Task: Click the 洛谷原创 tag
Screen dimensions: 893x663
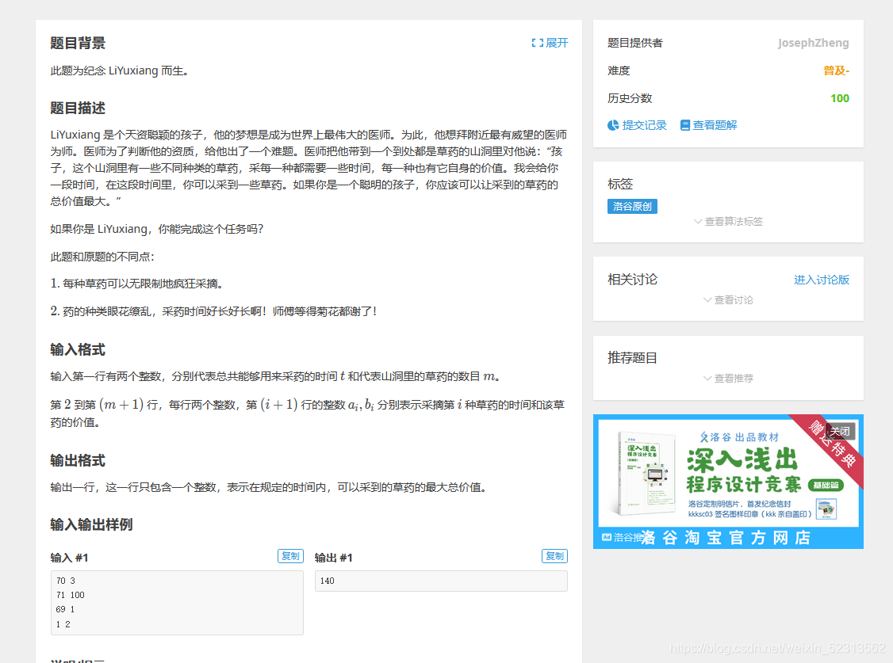Action: pyautogui.click(x=632, y=206)
